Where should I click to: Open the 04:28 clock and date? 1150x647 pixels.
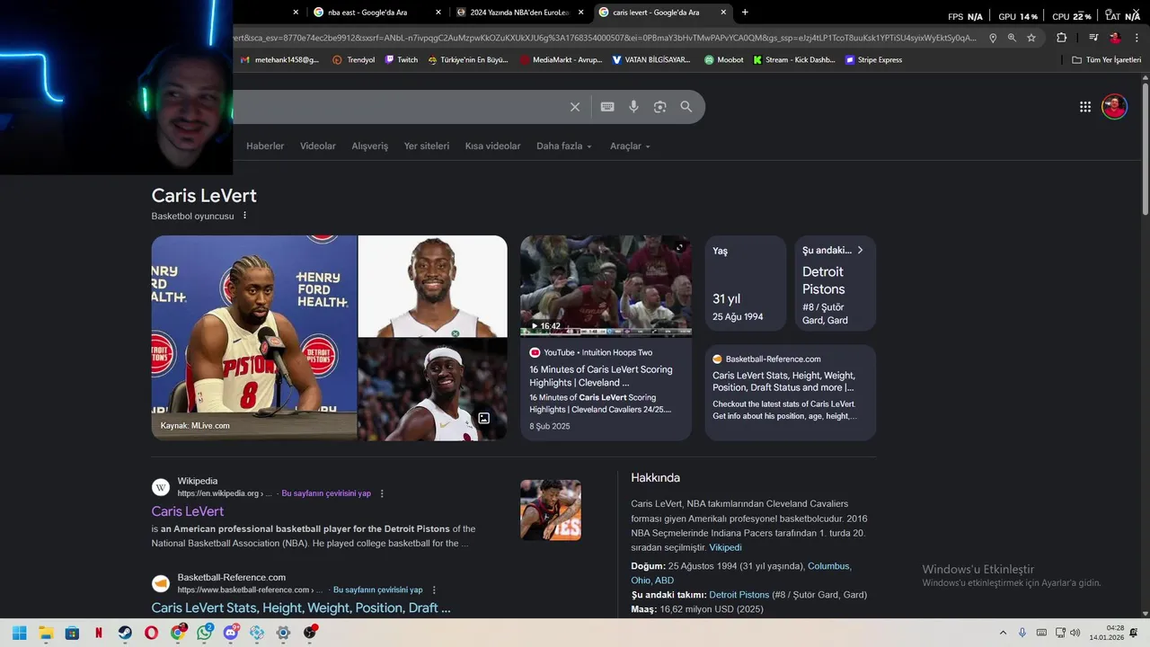[x=1107, y=633]
